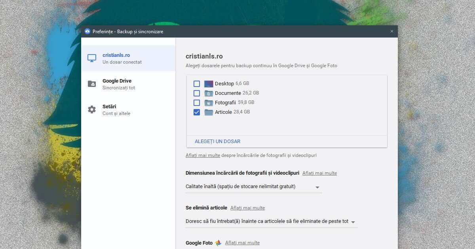Open the Calitate înaltă upload size dropdown
Image resolution: width=475 pixels, height=249 pixels.
(253, 187)
